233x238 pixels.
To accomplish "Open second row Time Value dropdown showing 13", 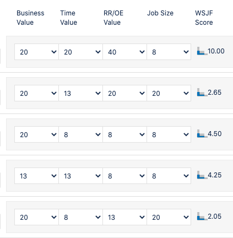I will 80,93.
